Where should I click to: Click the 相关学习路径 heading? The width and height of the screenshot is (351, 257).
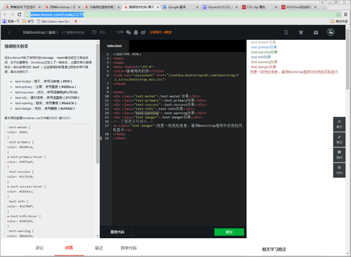(x=274, y=249)
